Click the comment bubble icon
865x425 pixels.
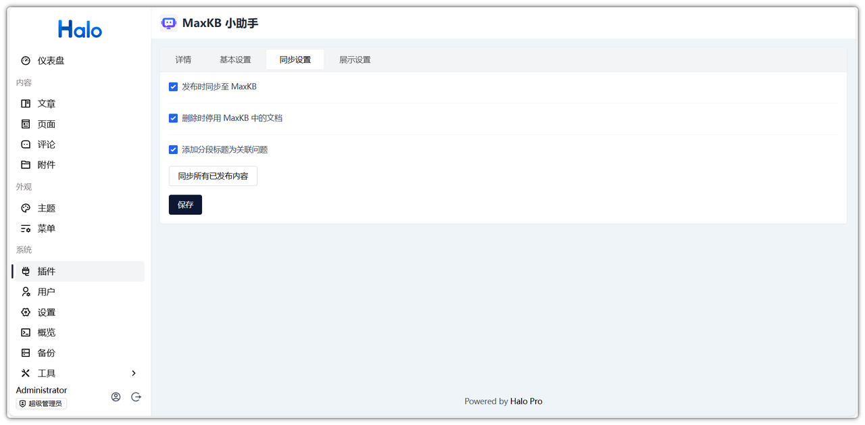tap(26, 145)
